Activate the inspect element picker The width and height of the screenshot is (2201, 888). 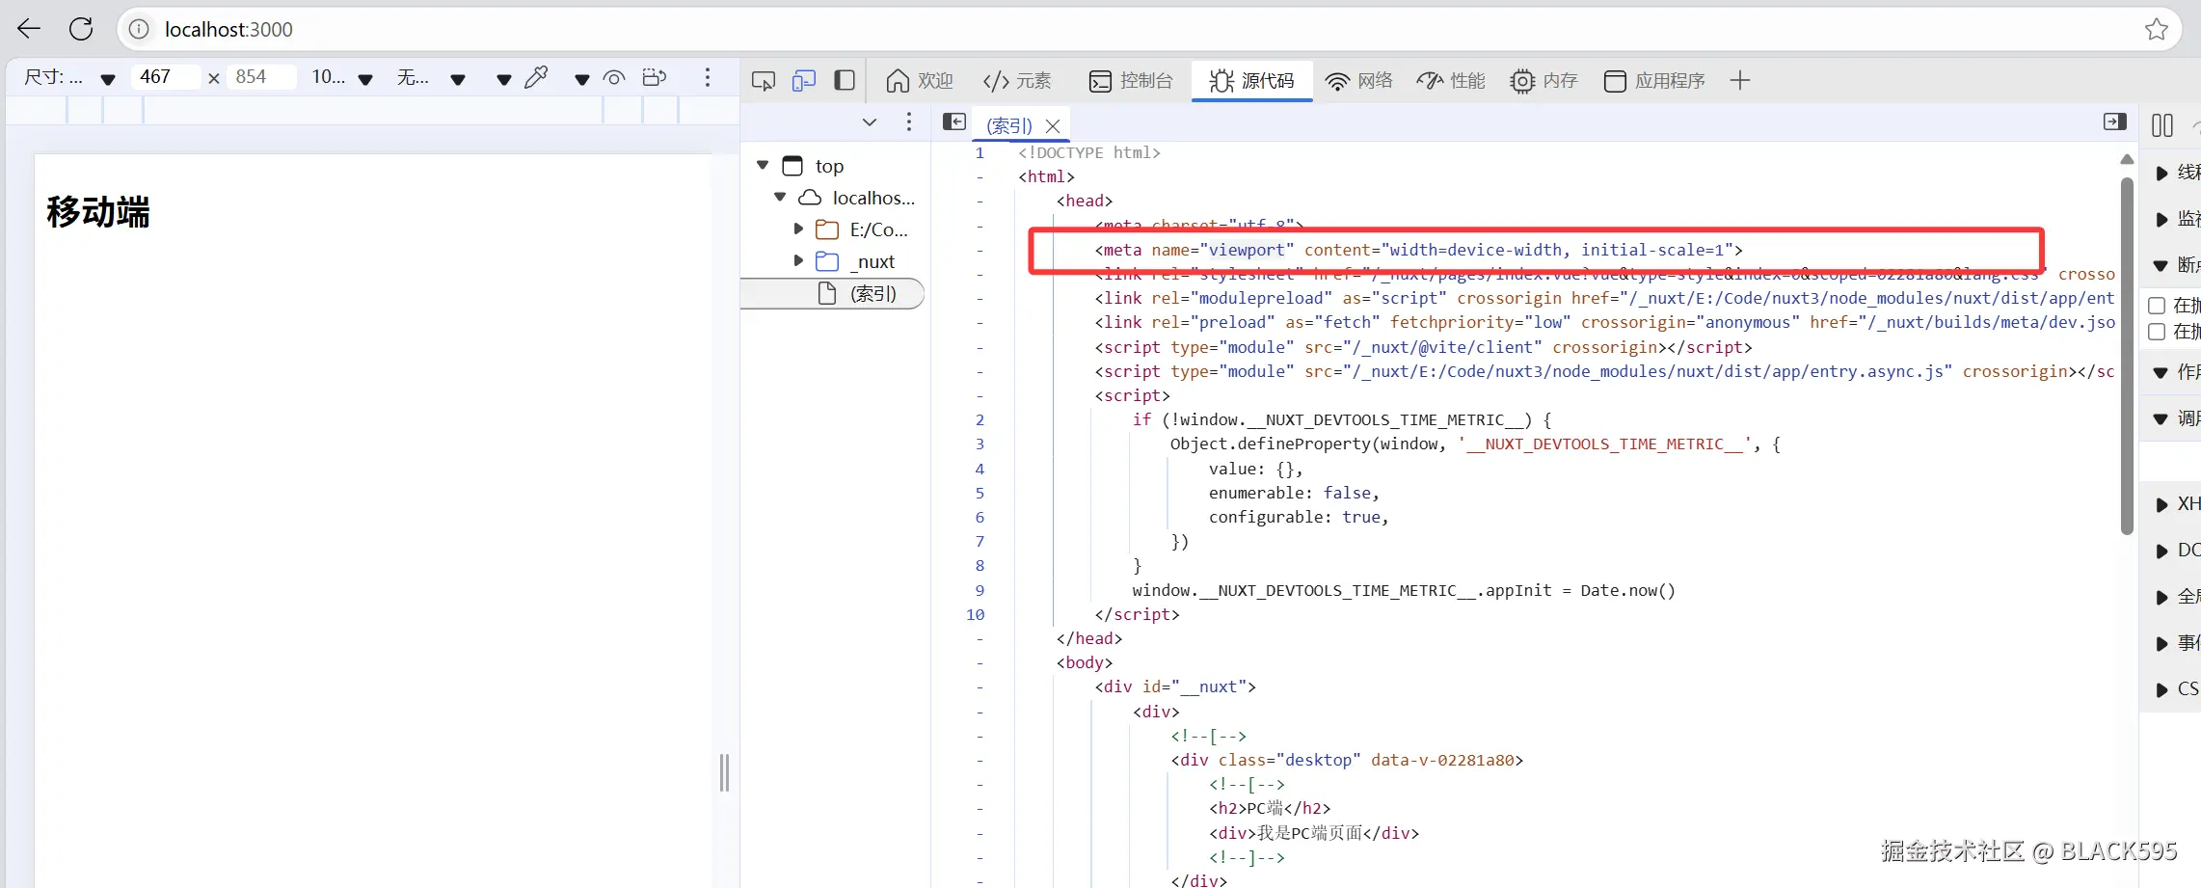tap(764, 81)
